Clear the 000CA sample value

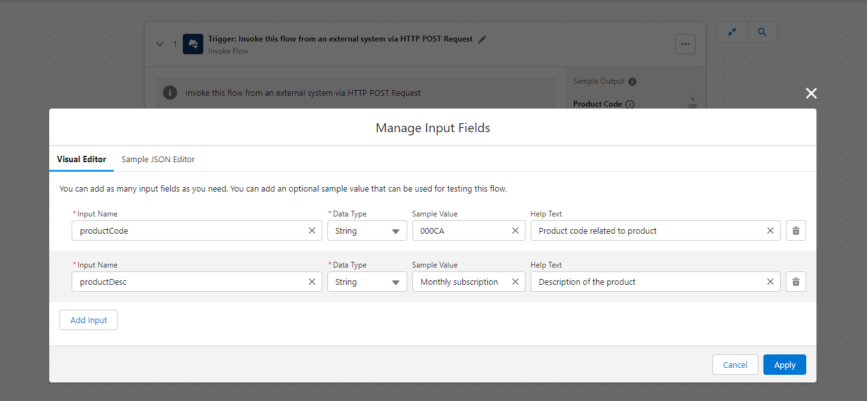click(515, 230)
